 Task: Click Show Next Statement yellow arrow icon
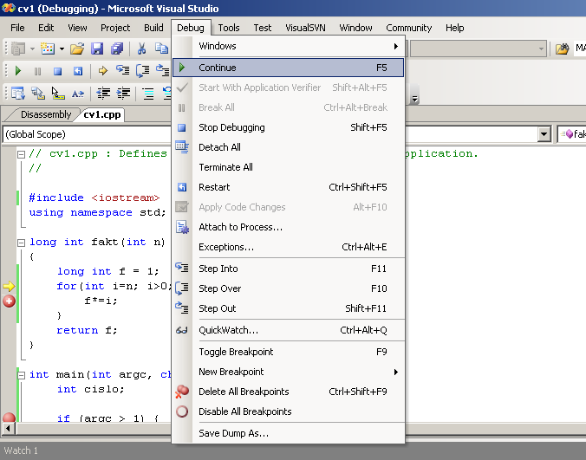click(x=103, y=70)
